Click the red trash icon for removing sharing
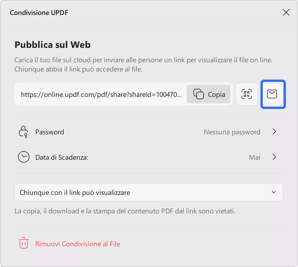This screenshot has height=267, width=298. (x=23, y=243)
